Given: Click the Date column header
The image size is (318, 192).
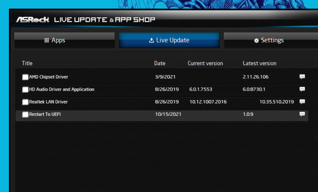Looking at the screenshot, I should click(x=160, y=63).
